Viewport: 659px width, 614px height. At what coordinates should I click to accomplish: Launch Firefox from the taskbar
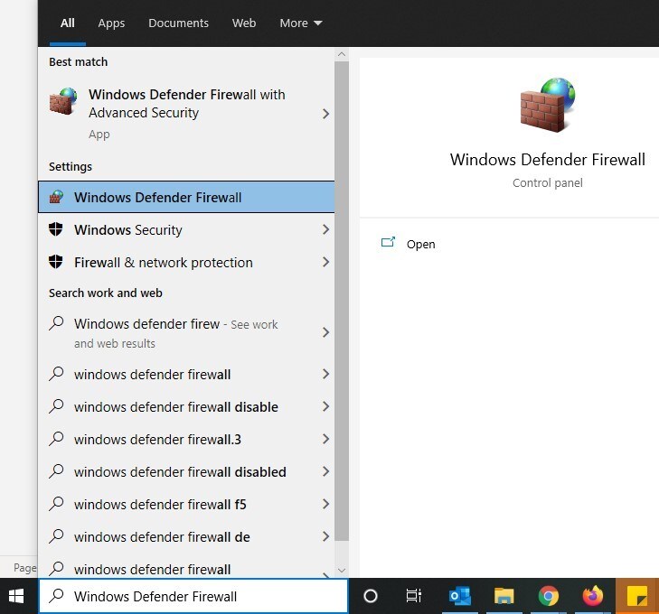pos(592,596)
